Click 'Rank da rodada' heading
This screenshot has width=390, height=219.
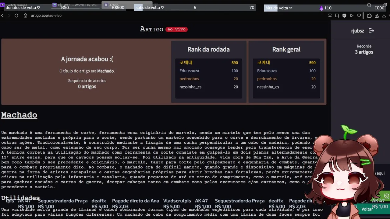[208, 49]
